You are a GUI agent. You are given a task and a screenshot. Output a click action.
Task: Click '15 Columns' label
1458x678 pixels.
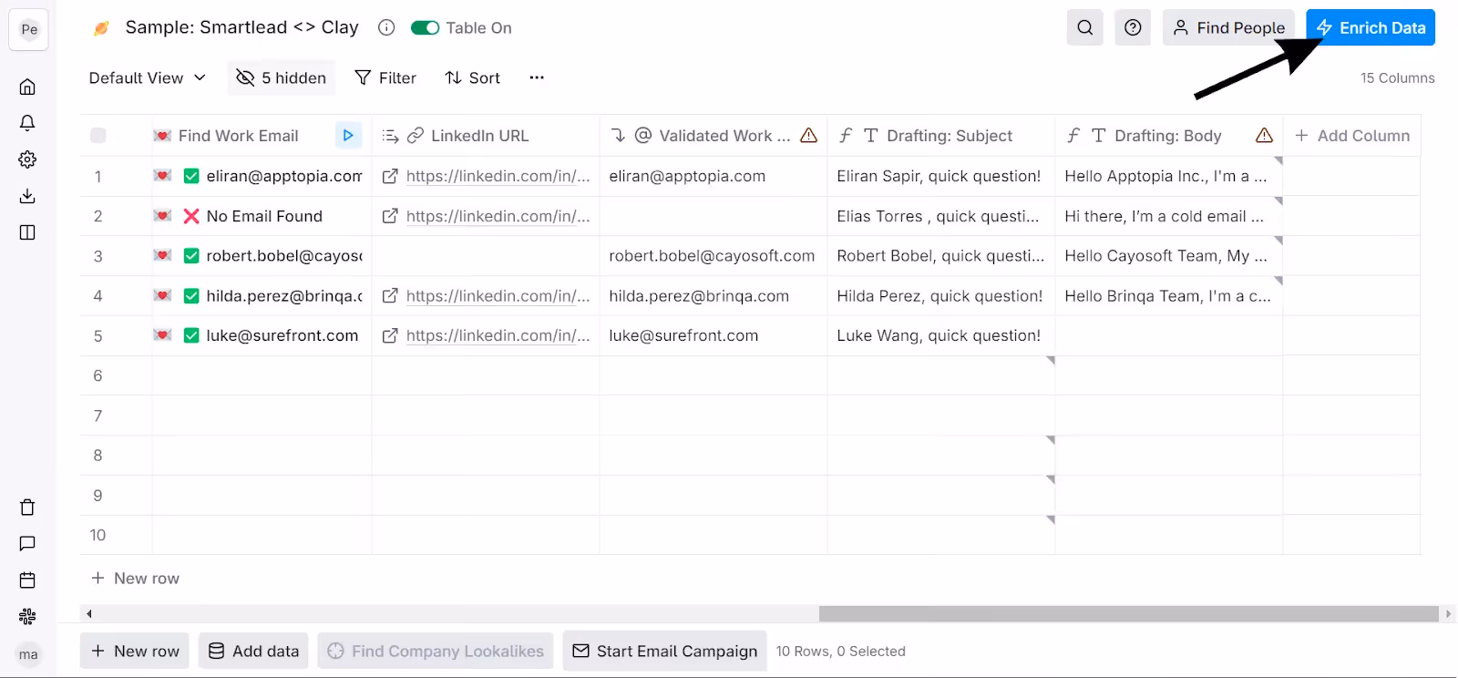click(1398, 77)
